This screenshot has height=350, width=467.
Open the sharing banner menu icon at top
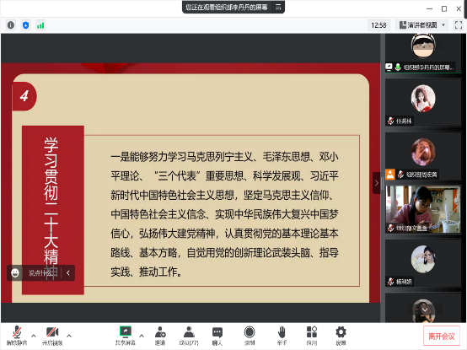click(278, 7)
